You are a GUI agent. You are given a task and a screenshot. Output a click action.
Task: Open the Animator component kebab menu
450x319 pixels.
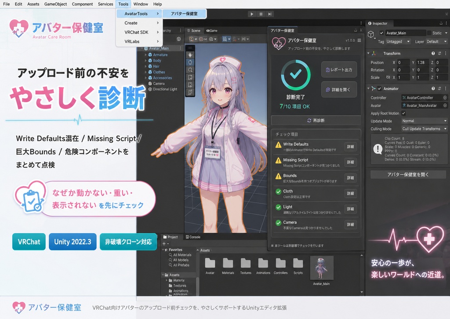(446, 88)
